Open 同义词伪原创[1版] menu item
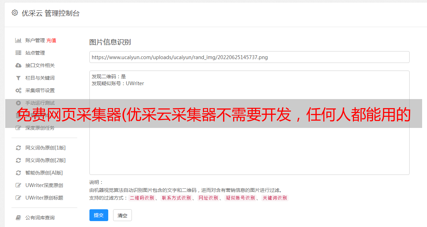This screenshot has width=427, height=227. (46, 148)
